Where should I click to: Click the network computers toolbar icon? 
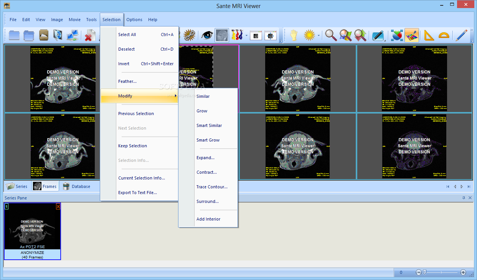point(73,35)
